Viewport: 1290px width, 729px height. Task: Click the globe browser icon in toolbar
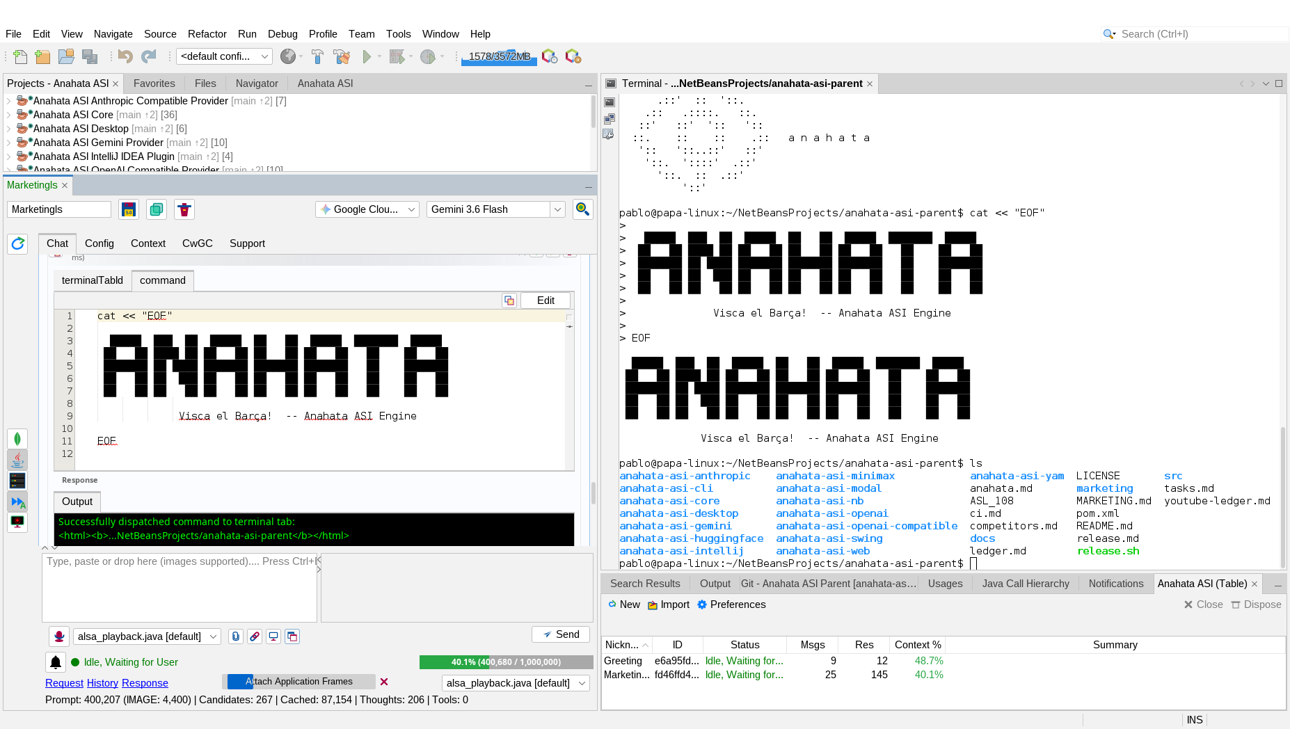click(x=288, y=56)
